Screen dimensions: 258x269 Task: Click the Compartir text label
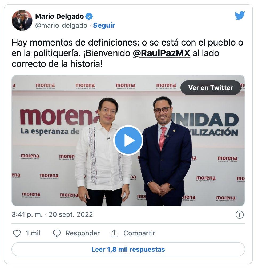click(139, 233)
